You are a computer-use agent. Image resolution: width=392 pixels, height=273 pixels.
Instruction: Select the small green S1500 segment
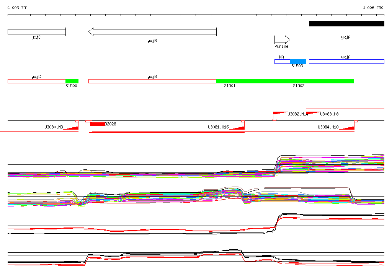(x=72, y=81)
